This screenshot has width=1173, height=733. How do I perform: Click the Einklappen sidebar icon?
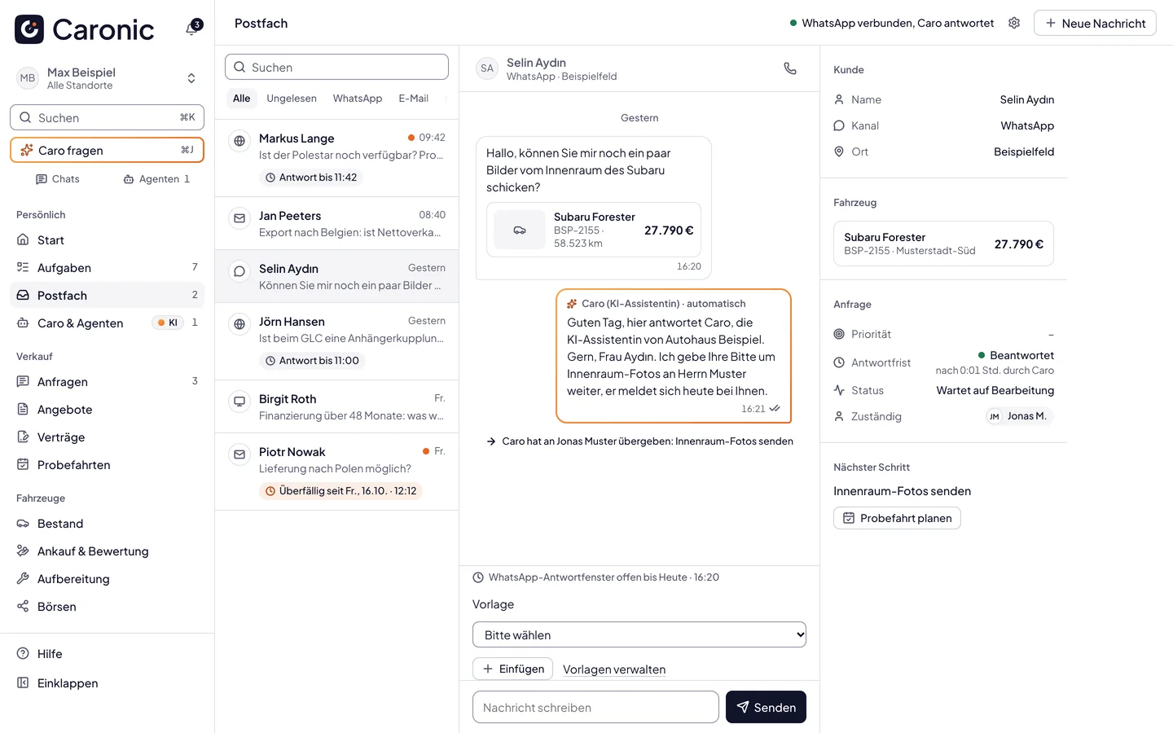click(23, 683)
